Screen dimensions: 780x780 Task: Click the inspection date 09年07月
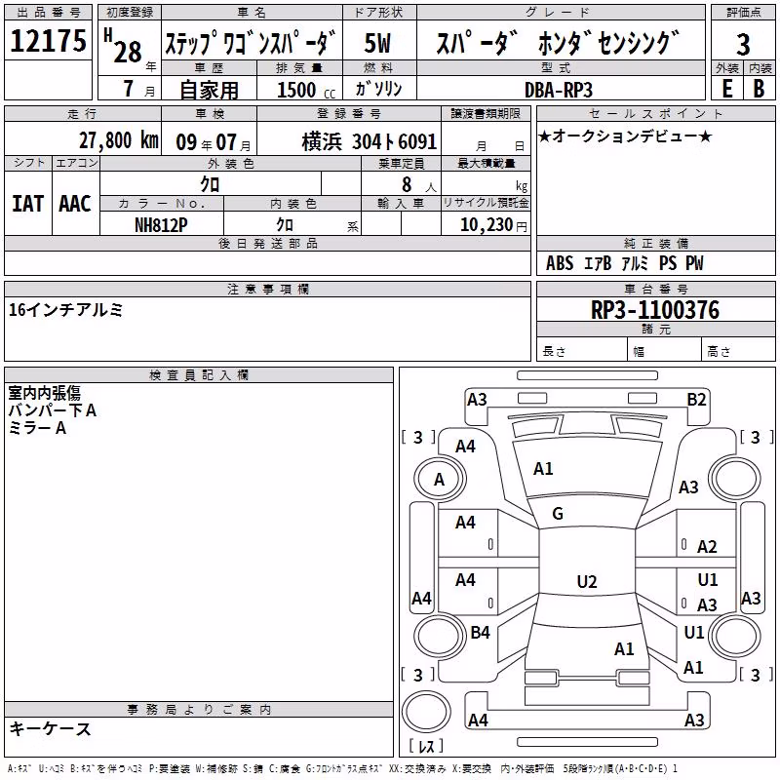(x=214, y=142)
